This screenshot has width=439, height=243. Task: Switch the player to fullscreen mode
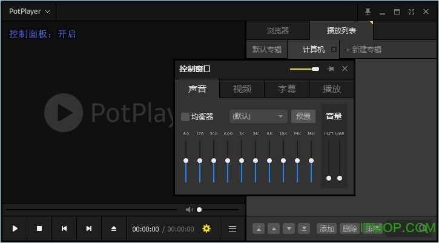pyautogui.click(x=411, y=12)
